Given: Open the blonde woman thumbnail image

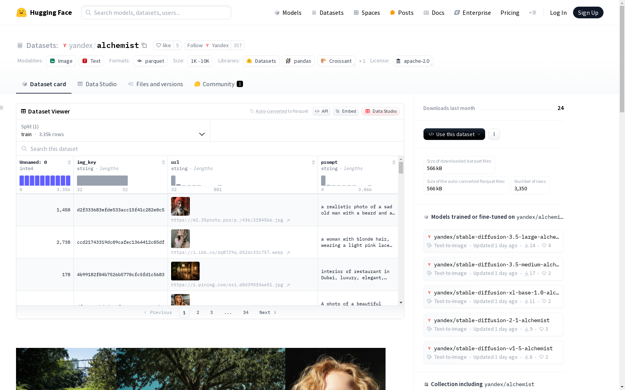Looking at the screenshot, I should [180, 239].
